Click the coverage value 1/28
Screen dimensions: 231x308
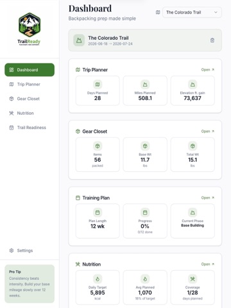pyautogui.click(x=193, y=293)
